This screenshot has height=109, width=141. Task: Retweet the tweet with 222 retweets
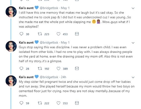pos(40,103)
